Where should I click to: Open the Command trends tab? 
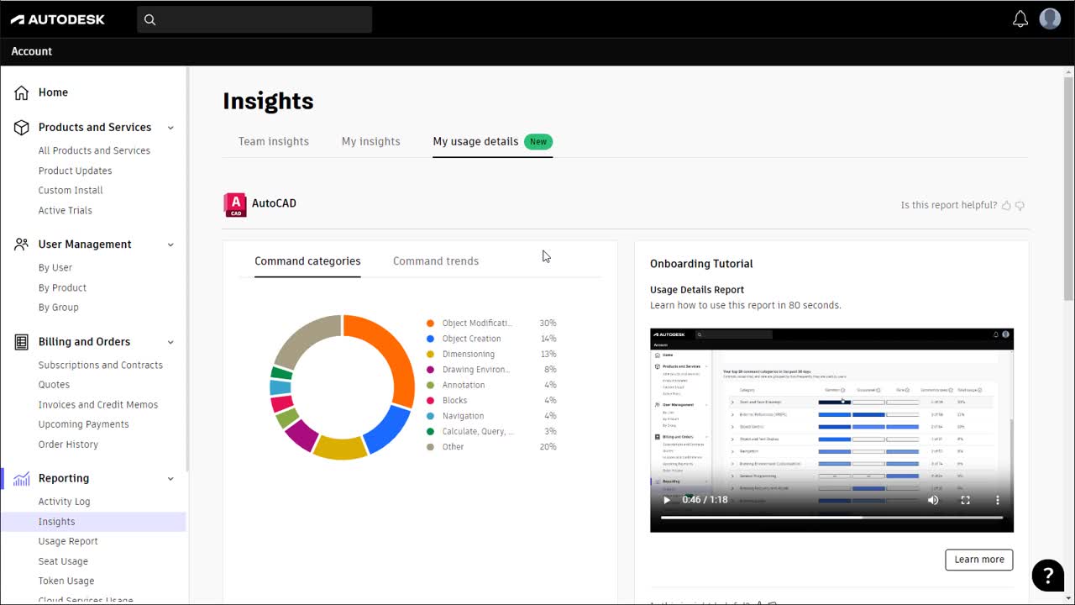tap(436, 261)
